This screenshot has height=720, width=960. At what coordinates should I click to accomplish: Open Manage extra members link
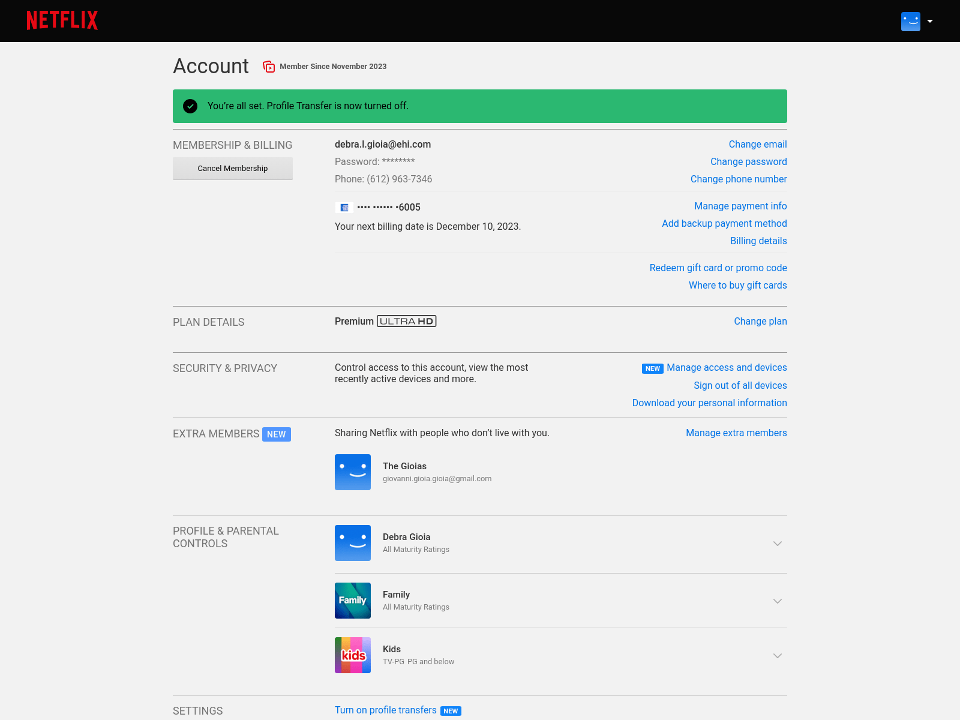(736, 433)
